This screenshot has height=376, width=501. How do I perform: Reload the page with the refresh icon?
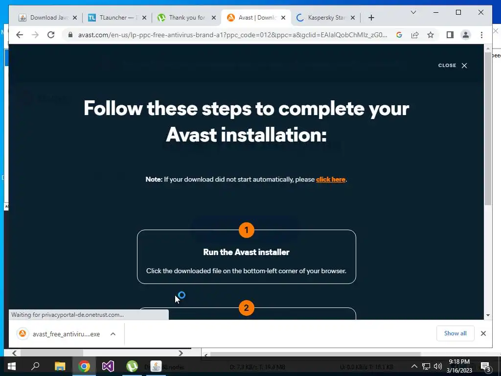(51, 35)
